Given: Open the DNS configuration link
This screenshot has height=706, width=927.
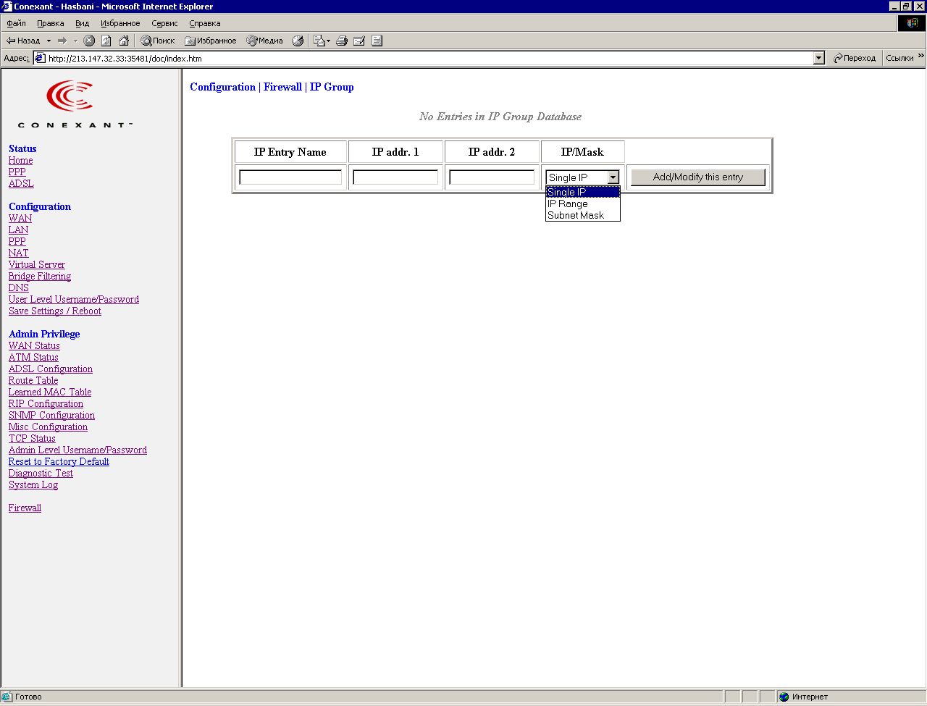Looking at the screenshot, I should coord(19,288).
